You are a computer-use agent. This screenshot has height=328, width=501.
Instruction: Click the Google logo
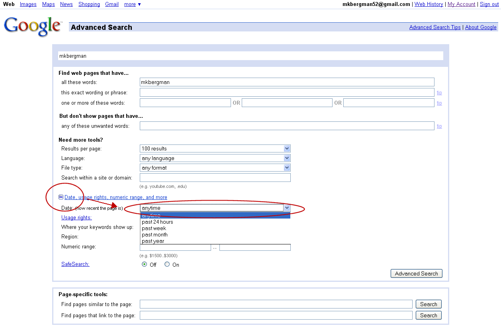(x=33, y=26)
